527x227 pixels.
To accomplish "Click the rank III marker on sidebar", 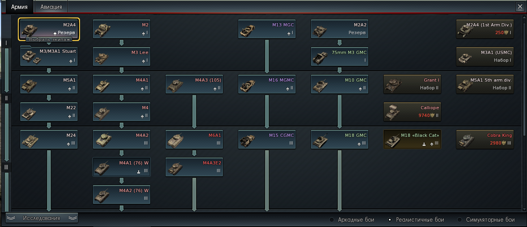I will [x=6, y=167].
